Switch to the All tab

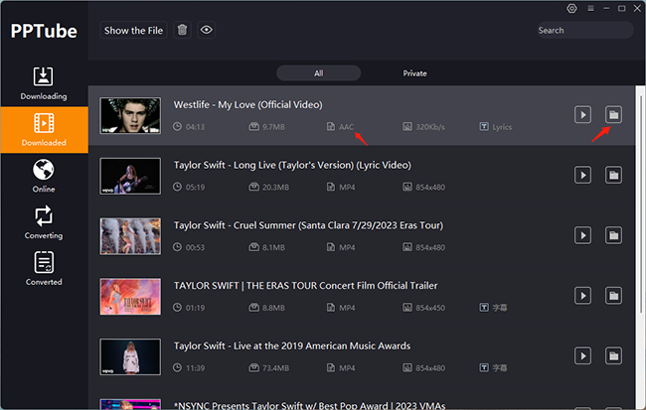tap(318, 73)
